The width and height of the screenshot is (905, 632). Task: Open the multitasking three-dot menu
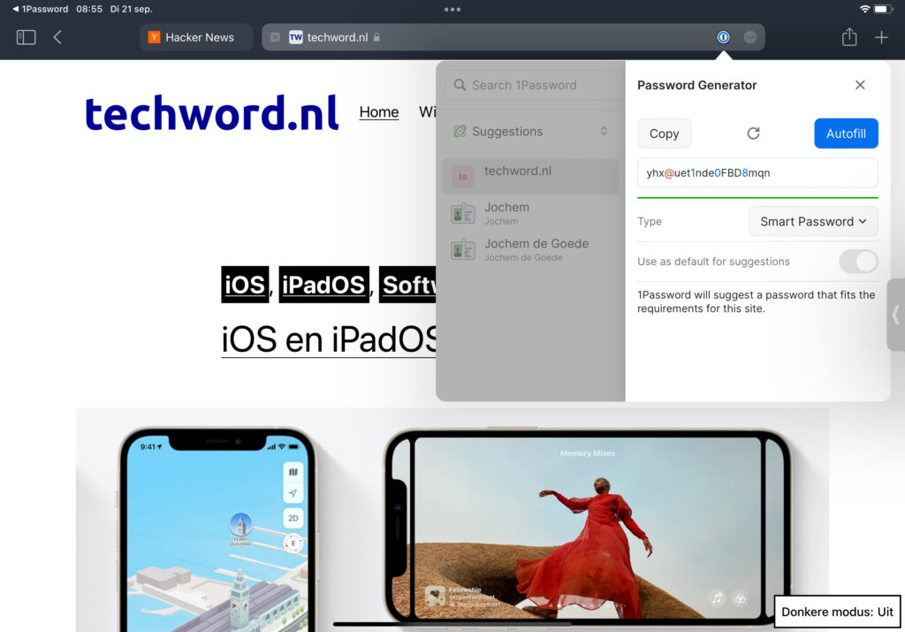point(452,9)
